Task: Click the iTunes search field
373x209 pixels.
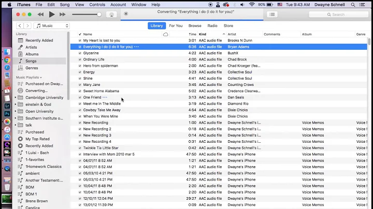Action: click(338, 14)
